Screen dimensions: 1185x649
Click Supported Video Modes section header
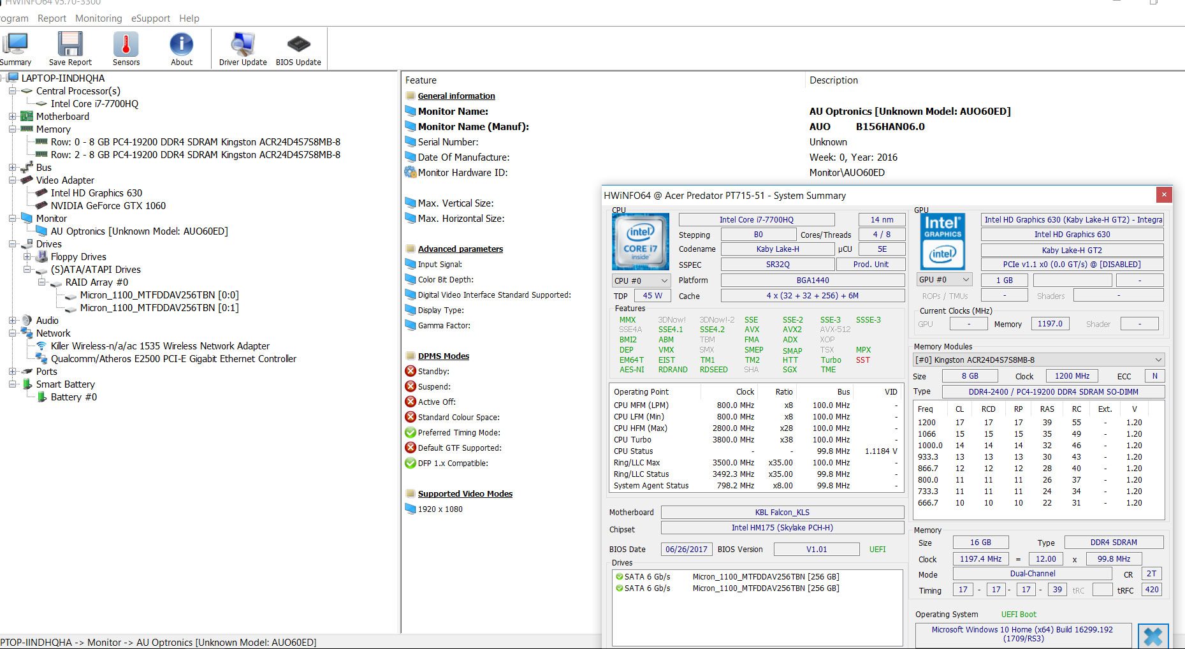tap(465, 493)
